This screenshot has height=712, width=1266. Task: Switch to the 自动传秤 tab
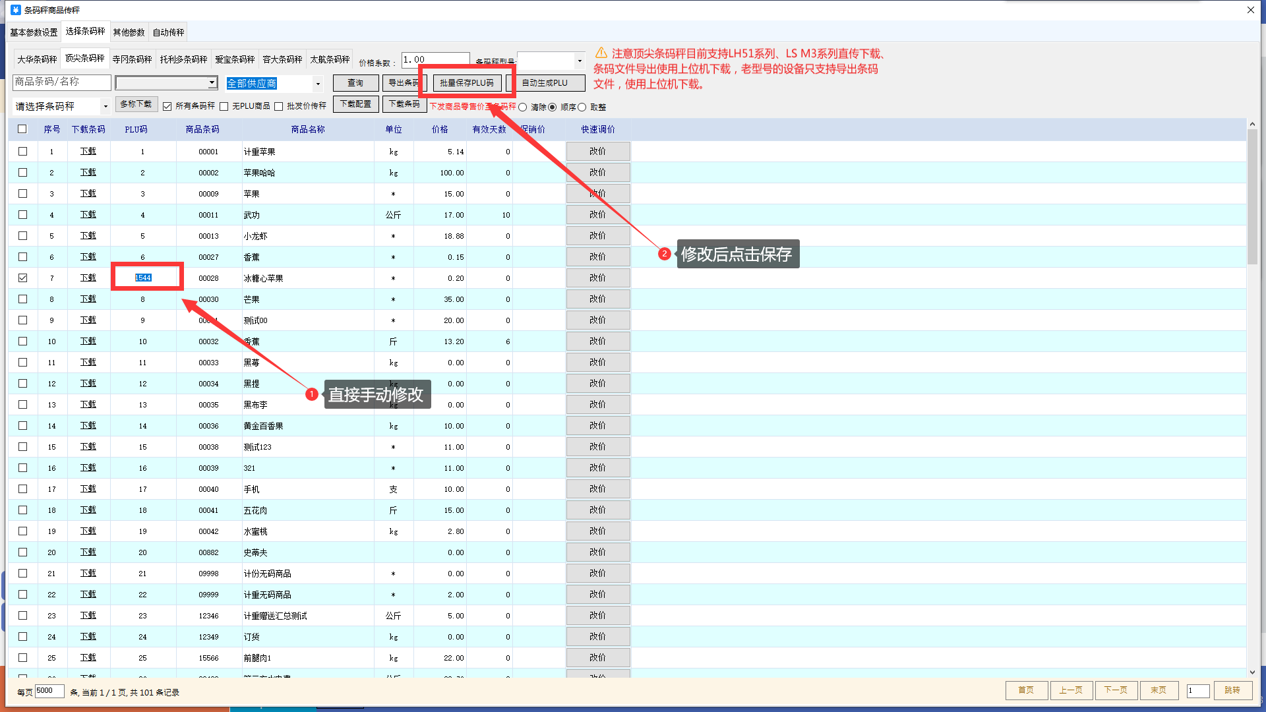pos(168,32)
